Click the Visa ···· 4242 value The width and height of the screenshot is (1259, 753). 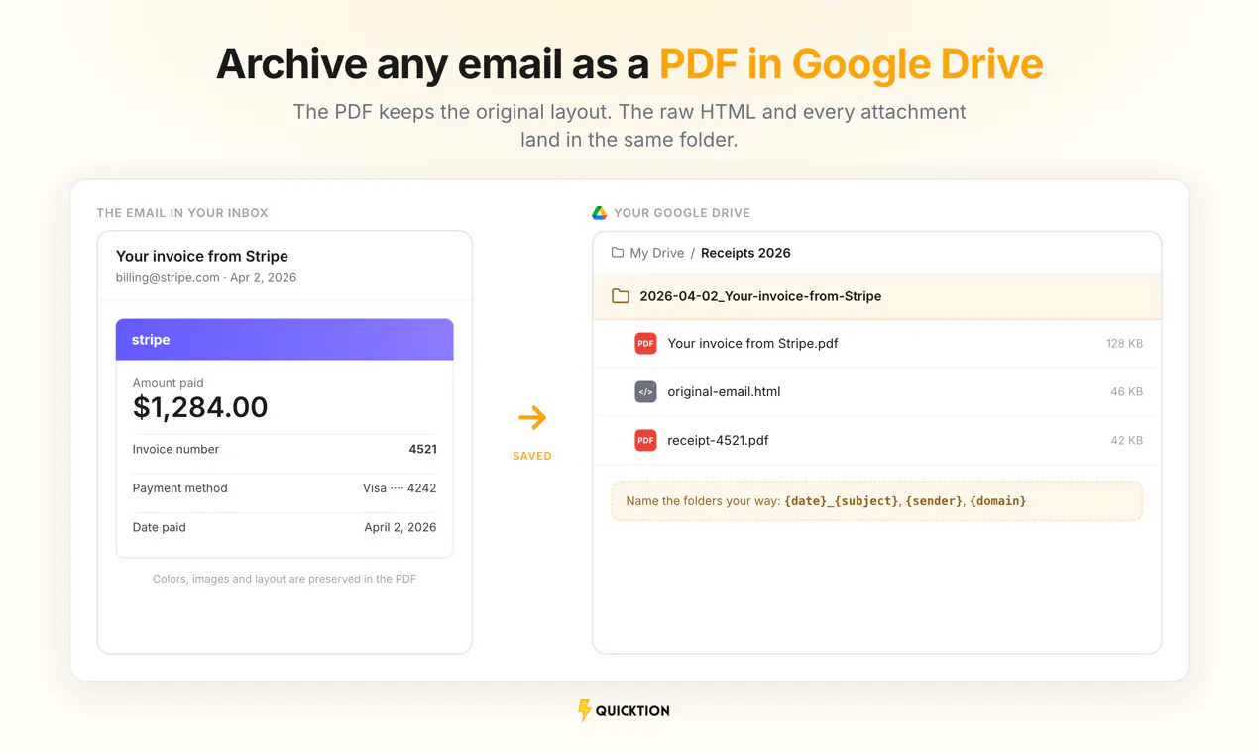click(400, 488)
